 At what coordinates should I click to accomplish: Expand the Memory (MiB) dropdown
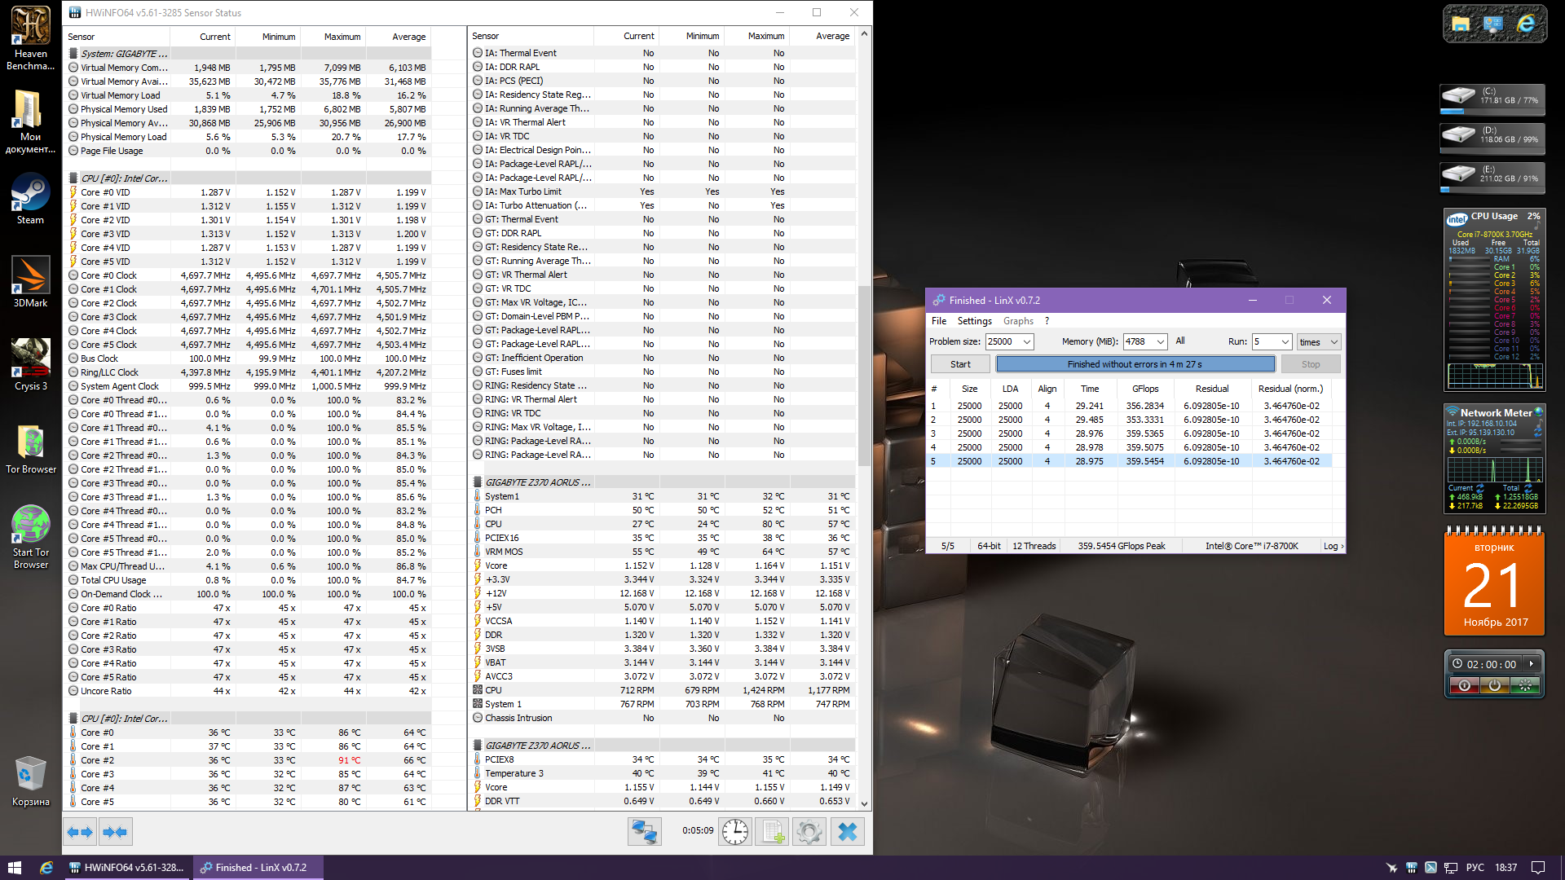coord(1160,342)
